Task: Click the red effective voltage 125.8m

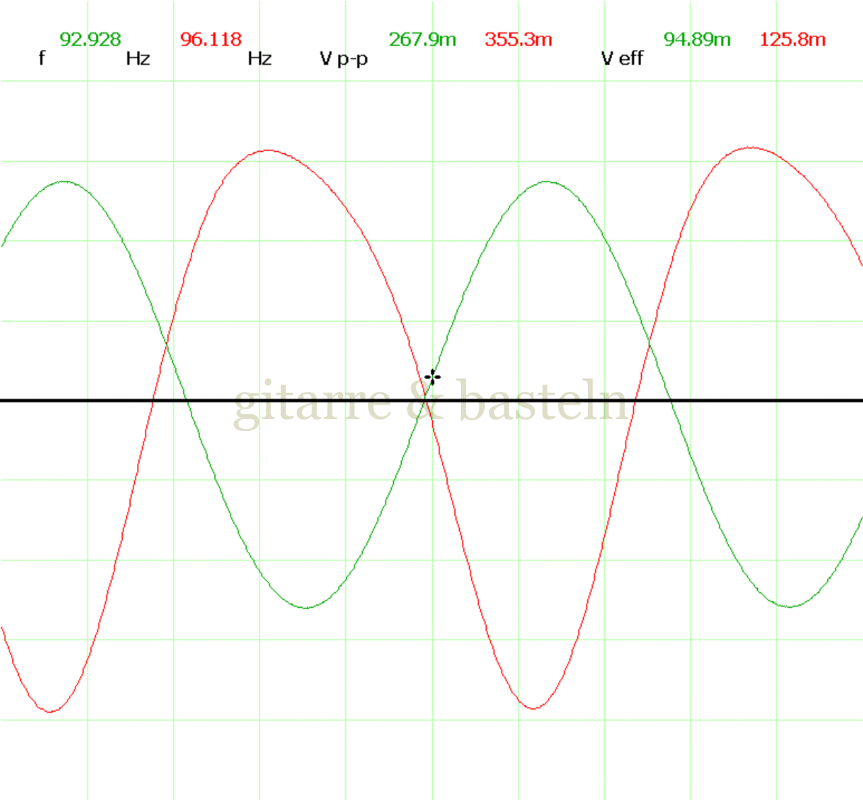Action: (793, 39)
